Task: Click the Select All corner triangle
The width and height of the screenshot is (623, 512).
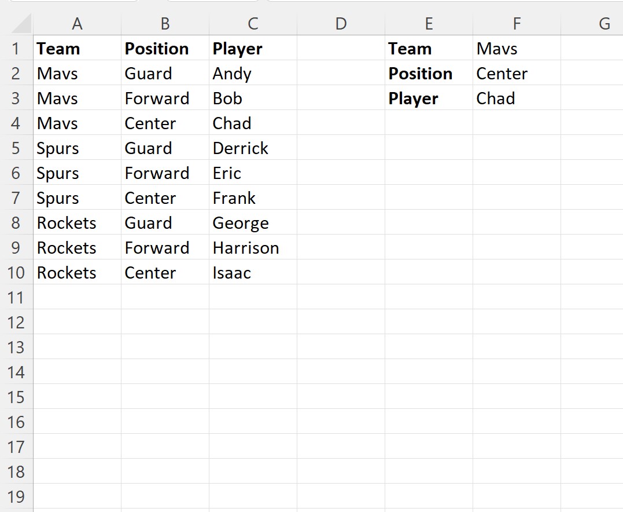Action: click(21, 24)
